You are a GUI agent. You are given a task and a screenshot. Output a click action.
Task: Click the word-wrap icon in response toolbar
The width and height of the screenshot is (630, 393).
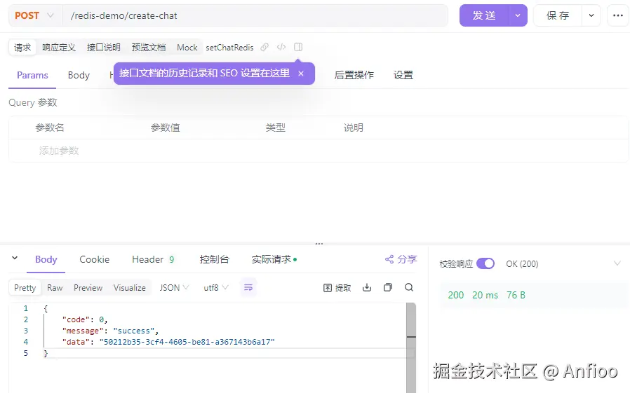[x=248, y=287]
